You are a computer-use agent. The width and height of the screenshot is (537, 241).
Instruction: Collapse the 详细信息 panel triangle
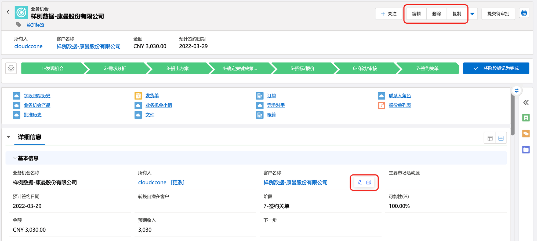tap(9, 137)
